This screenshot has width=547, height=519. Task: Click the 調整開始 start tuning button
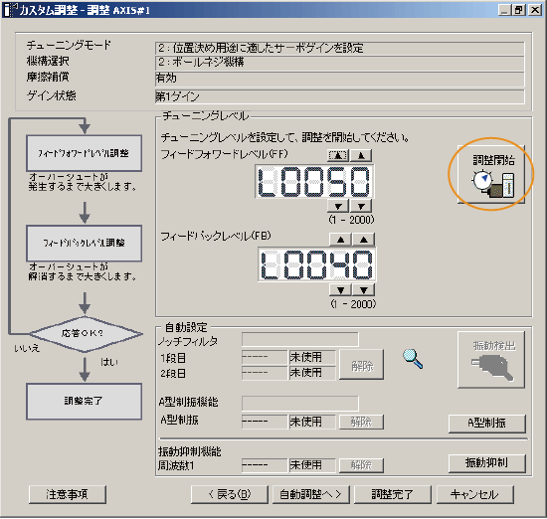(491, 174)
